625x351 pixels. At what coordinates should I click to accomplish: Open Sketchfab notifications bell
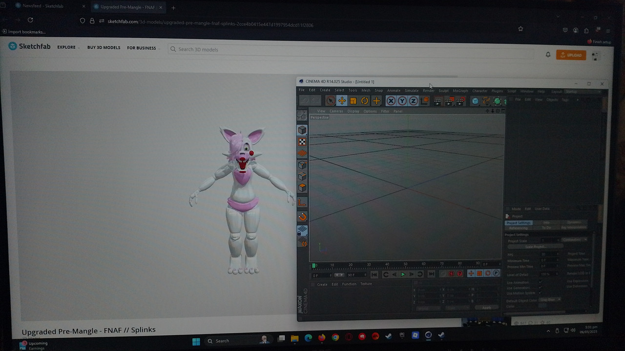[548, 55]
